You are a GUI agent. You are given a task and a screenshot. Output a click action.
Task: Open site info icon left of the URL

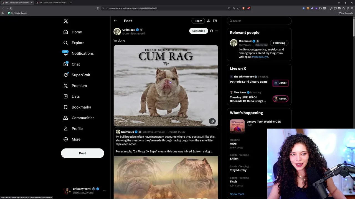(103, 8)
